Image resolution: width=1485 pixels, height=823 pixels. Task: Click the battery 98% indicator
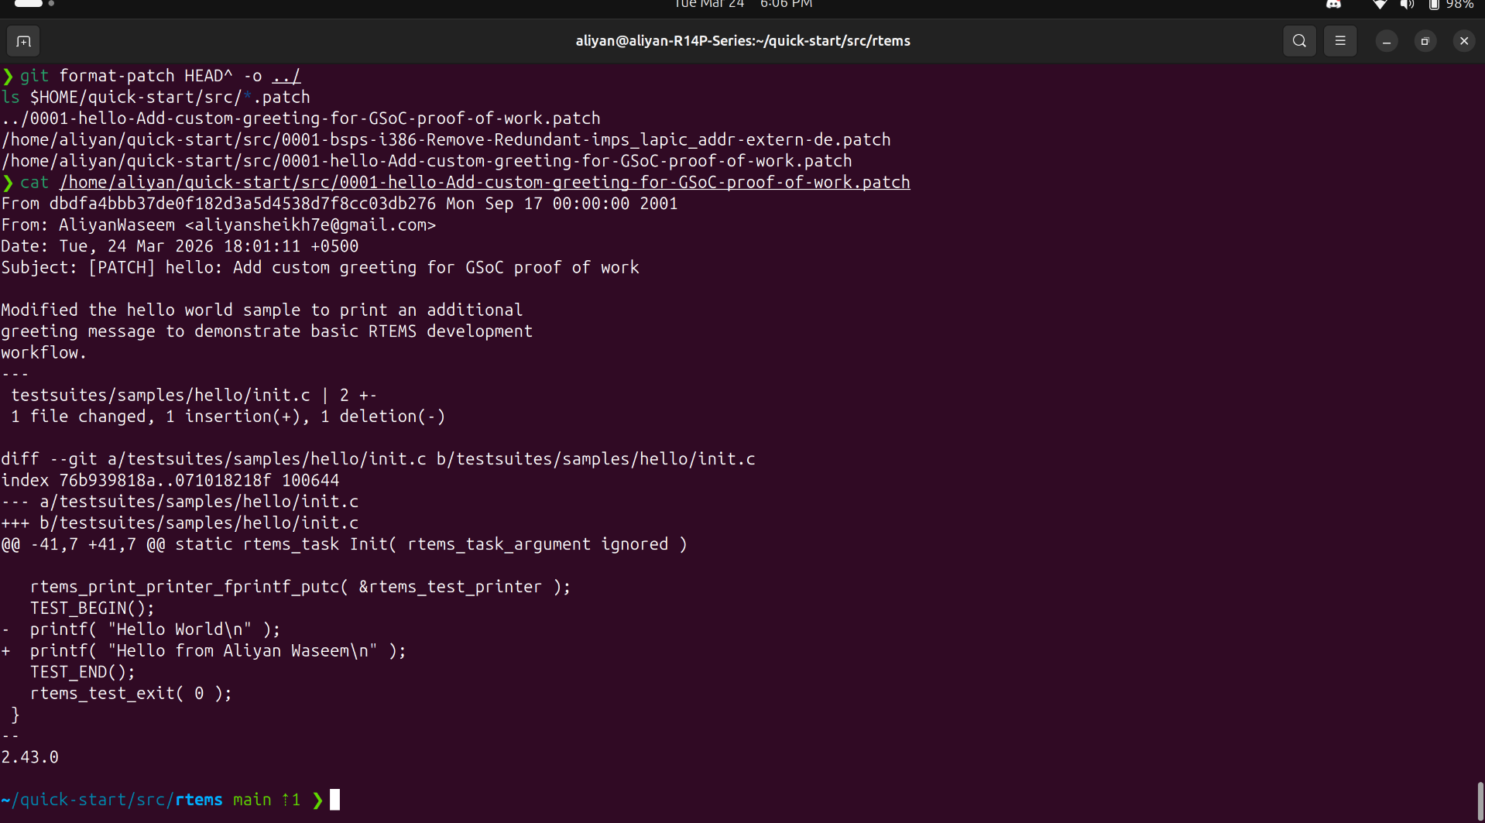click(x=1450, y=5)
